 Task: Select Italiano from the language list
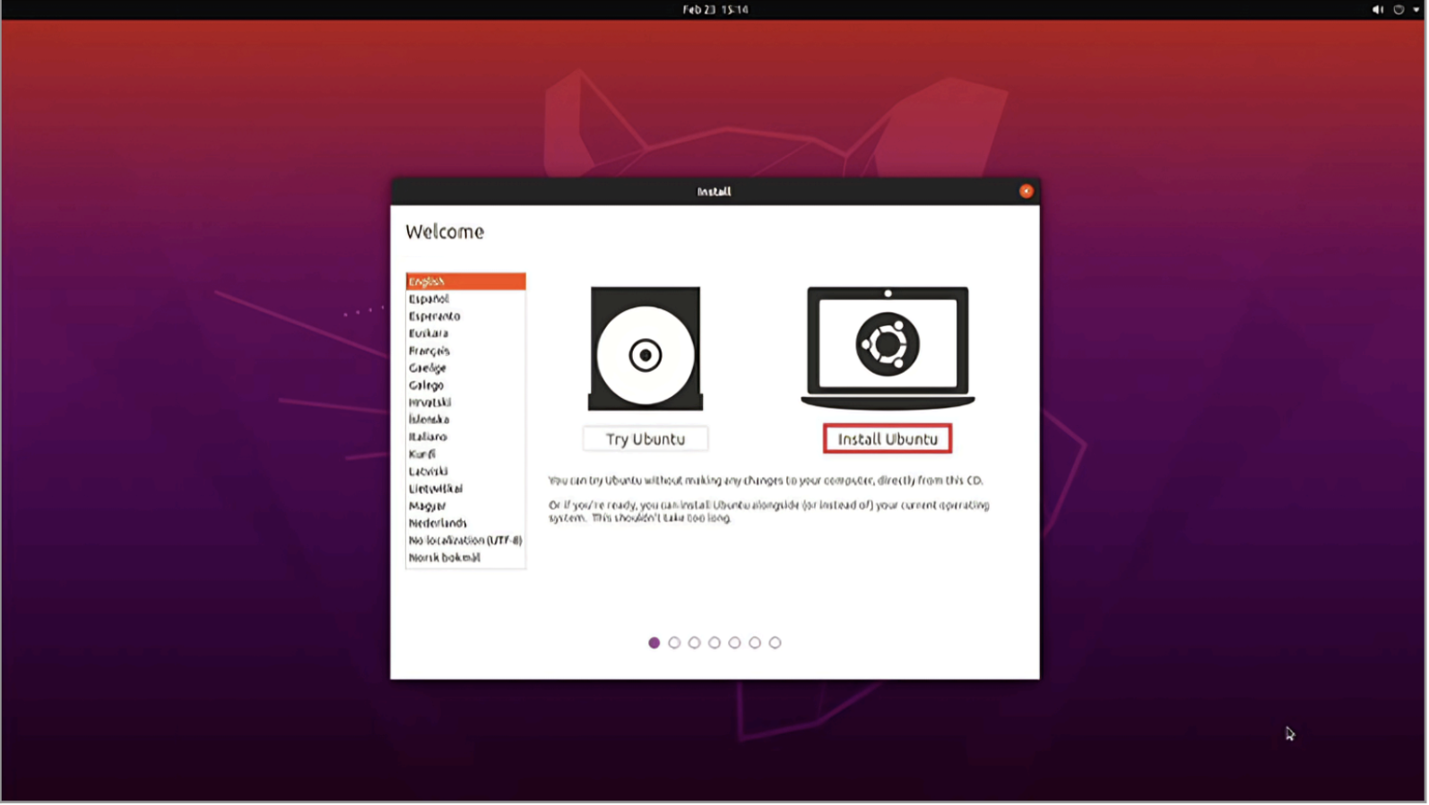tap(428, 437)
